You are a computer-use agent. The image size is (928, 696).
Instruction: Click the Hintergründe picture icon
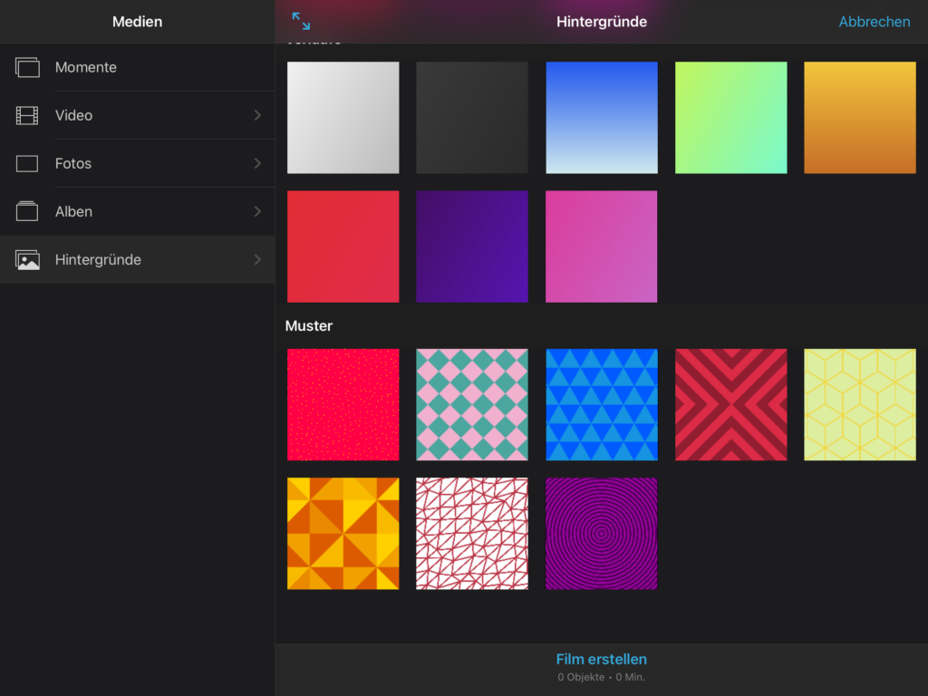[x=27, y=260]
